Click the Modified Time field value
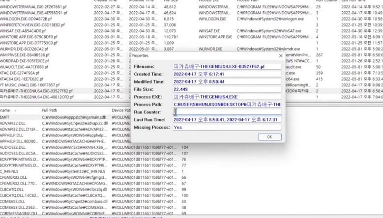 [227, 82]
